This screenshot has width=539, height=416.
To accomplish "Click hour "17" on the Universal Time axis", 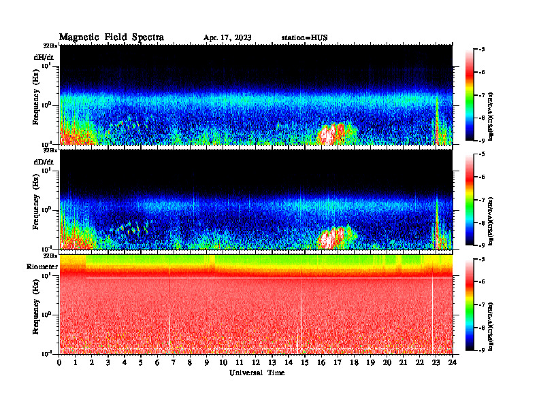I will pos(338,363).
